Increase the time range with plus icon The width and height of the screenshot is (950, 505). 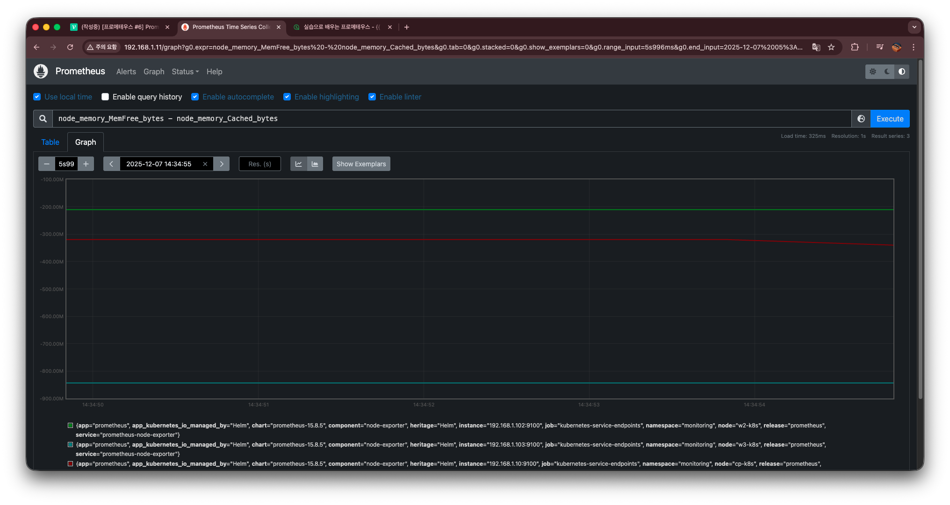pyautogui.click(x=86, y=164)
